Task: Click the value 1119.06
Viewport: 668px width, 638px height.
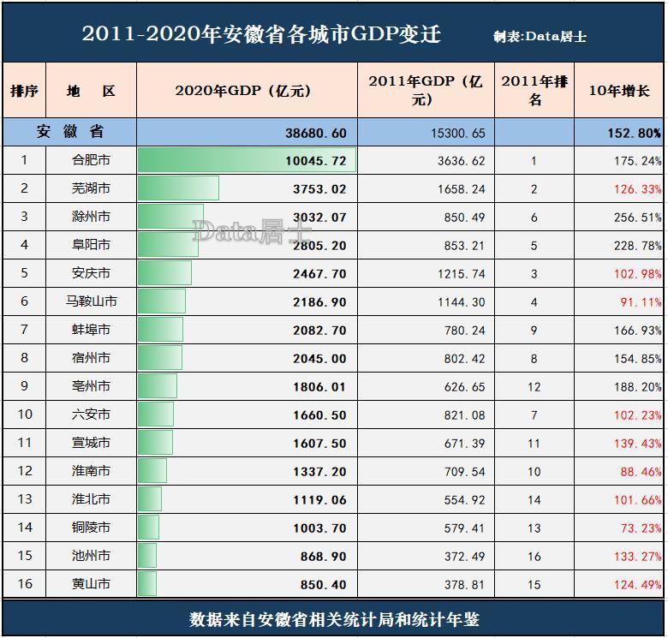Action: click(319, 500)
